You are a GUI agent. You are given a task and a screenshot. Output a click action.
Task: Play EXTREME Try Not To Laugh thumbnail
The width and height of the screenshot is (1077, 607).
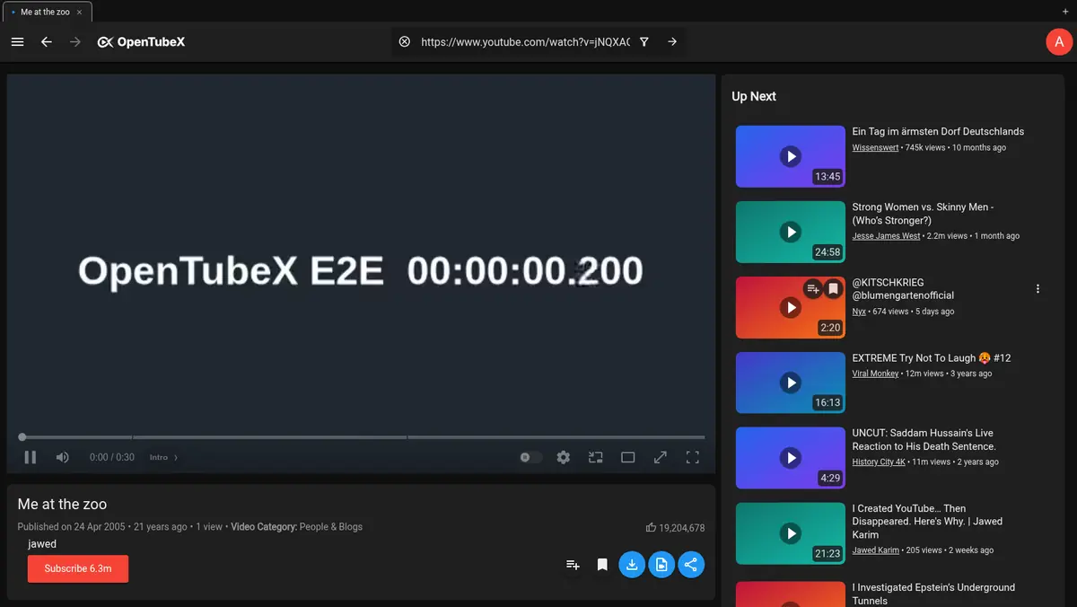coord(791,383)
